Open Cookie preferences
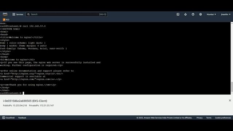The height and width of the screenshot is (131, 233). click(x=223, y=118)
